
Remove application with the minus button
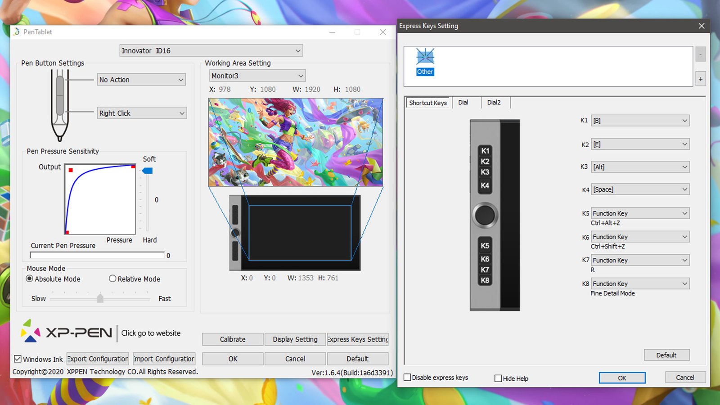[x=701, y=54]
